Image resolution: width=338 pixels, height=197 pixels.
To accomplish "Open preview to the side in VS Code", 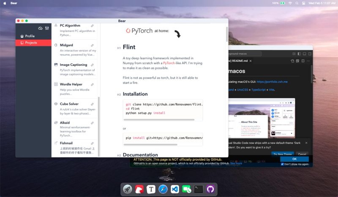I will [x=298, y=61].
